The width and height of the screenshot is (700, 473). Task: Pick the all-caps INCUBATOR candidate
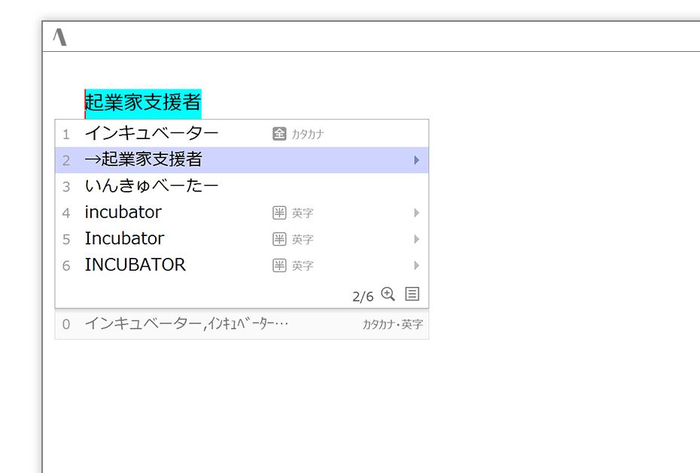coord(135,265)
